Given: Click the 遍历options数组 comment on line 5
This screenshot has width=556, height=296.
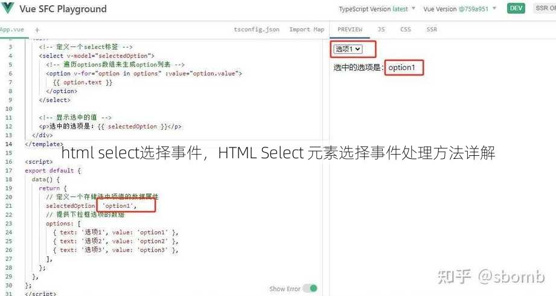Looking at the screenshot, I should 115,65.
